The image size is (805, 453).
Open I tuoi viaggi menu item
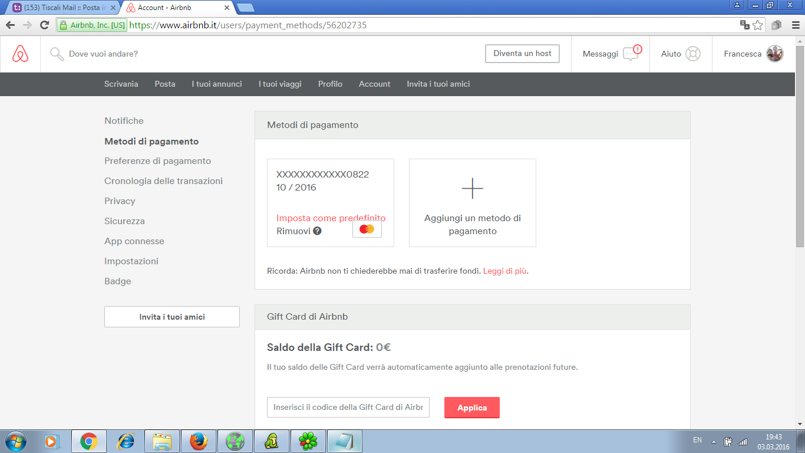(280, 84)
